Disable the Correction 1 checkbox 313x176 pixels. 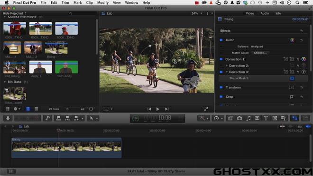(221, 59)
